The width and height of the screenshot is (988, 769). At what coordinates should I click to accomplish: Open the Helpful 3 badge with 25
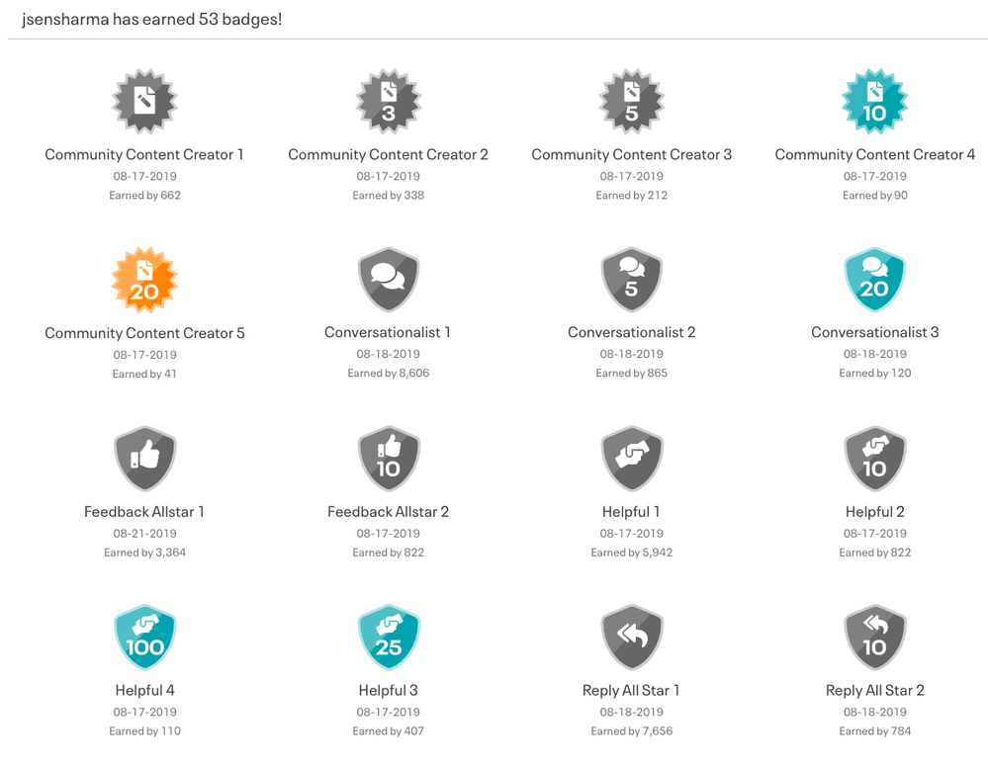[x=388, y=637]
